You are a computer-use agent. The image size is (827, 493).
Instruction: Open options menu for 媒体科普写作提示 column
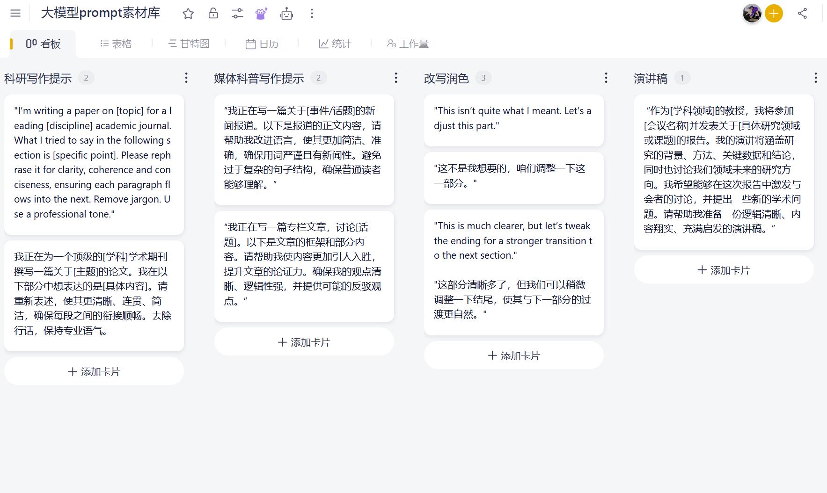pos(396,78)
